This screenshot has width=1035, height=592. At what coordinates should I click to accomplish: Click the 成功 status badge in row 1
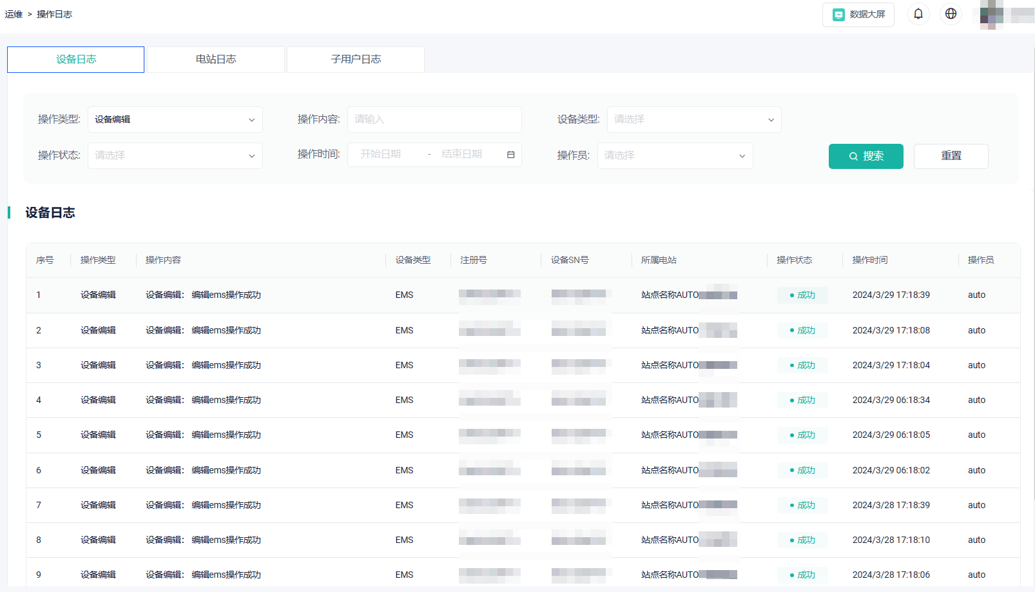[802, 295]
